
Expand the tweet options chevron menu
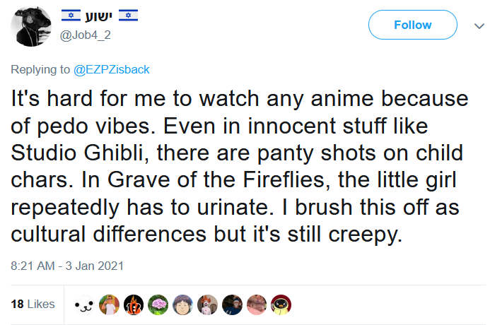479,26
